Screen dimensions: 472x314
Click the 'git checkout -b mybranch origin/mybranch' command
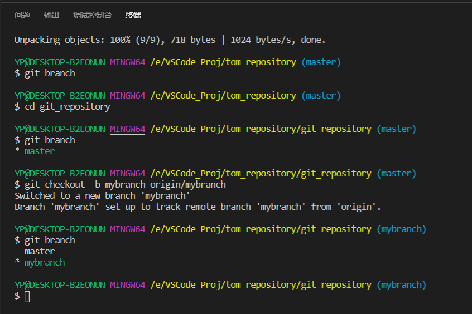pos(125,185)
